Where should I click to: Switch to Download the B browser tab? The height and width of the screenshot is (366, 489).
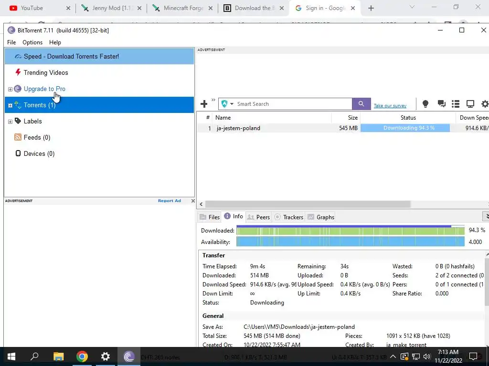tap(254, 8)
